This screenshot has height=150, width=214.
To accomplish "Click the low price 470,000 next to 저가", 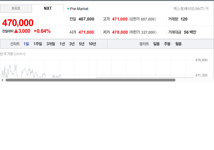I will click(120, 32).
